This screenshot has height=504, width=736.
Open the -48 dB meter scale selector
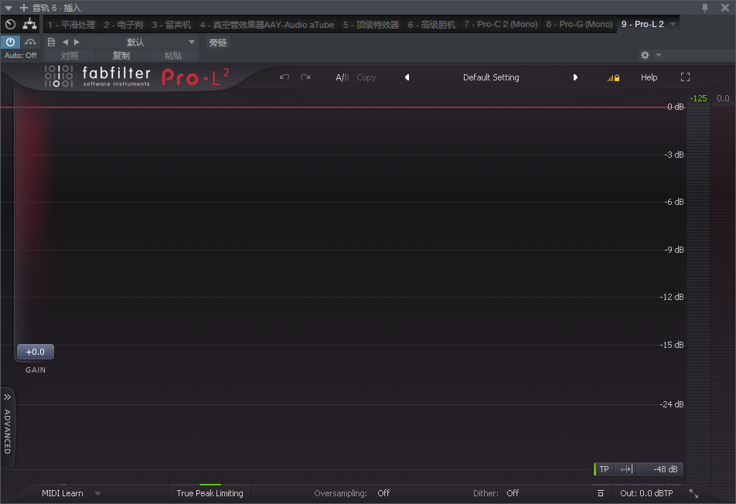tap(660, 469)
